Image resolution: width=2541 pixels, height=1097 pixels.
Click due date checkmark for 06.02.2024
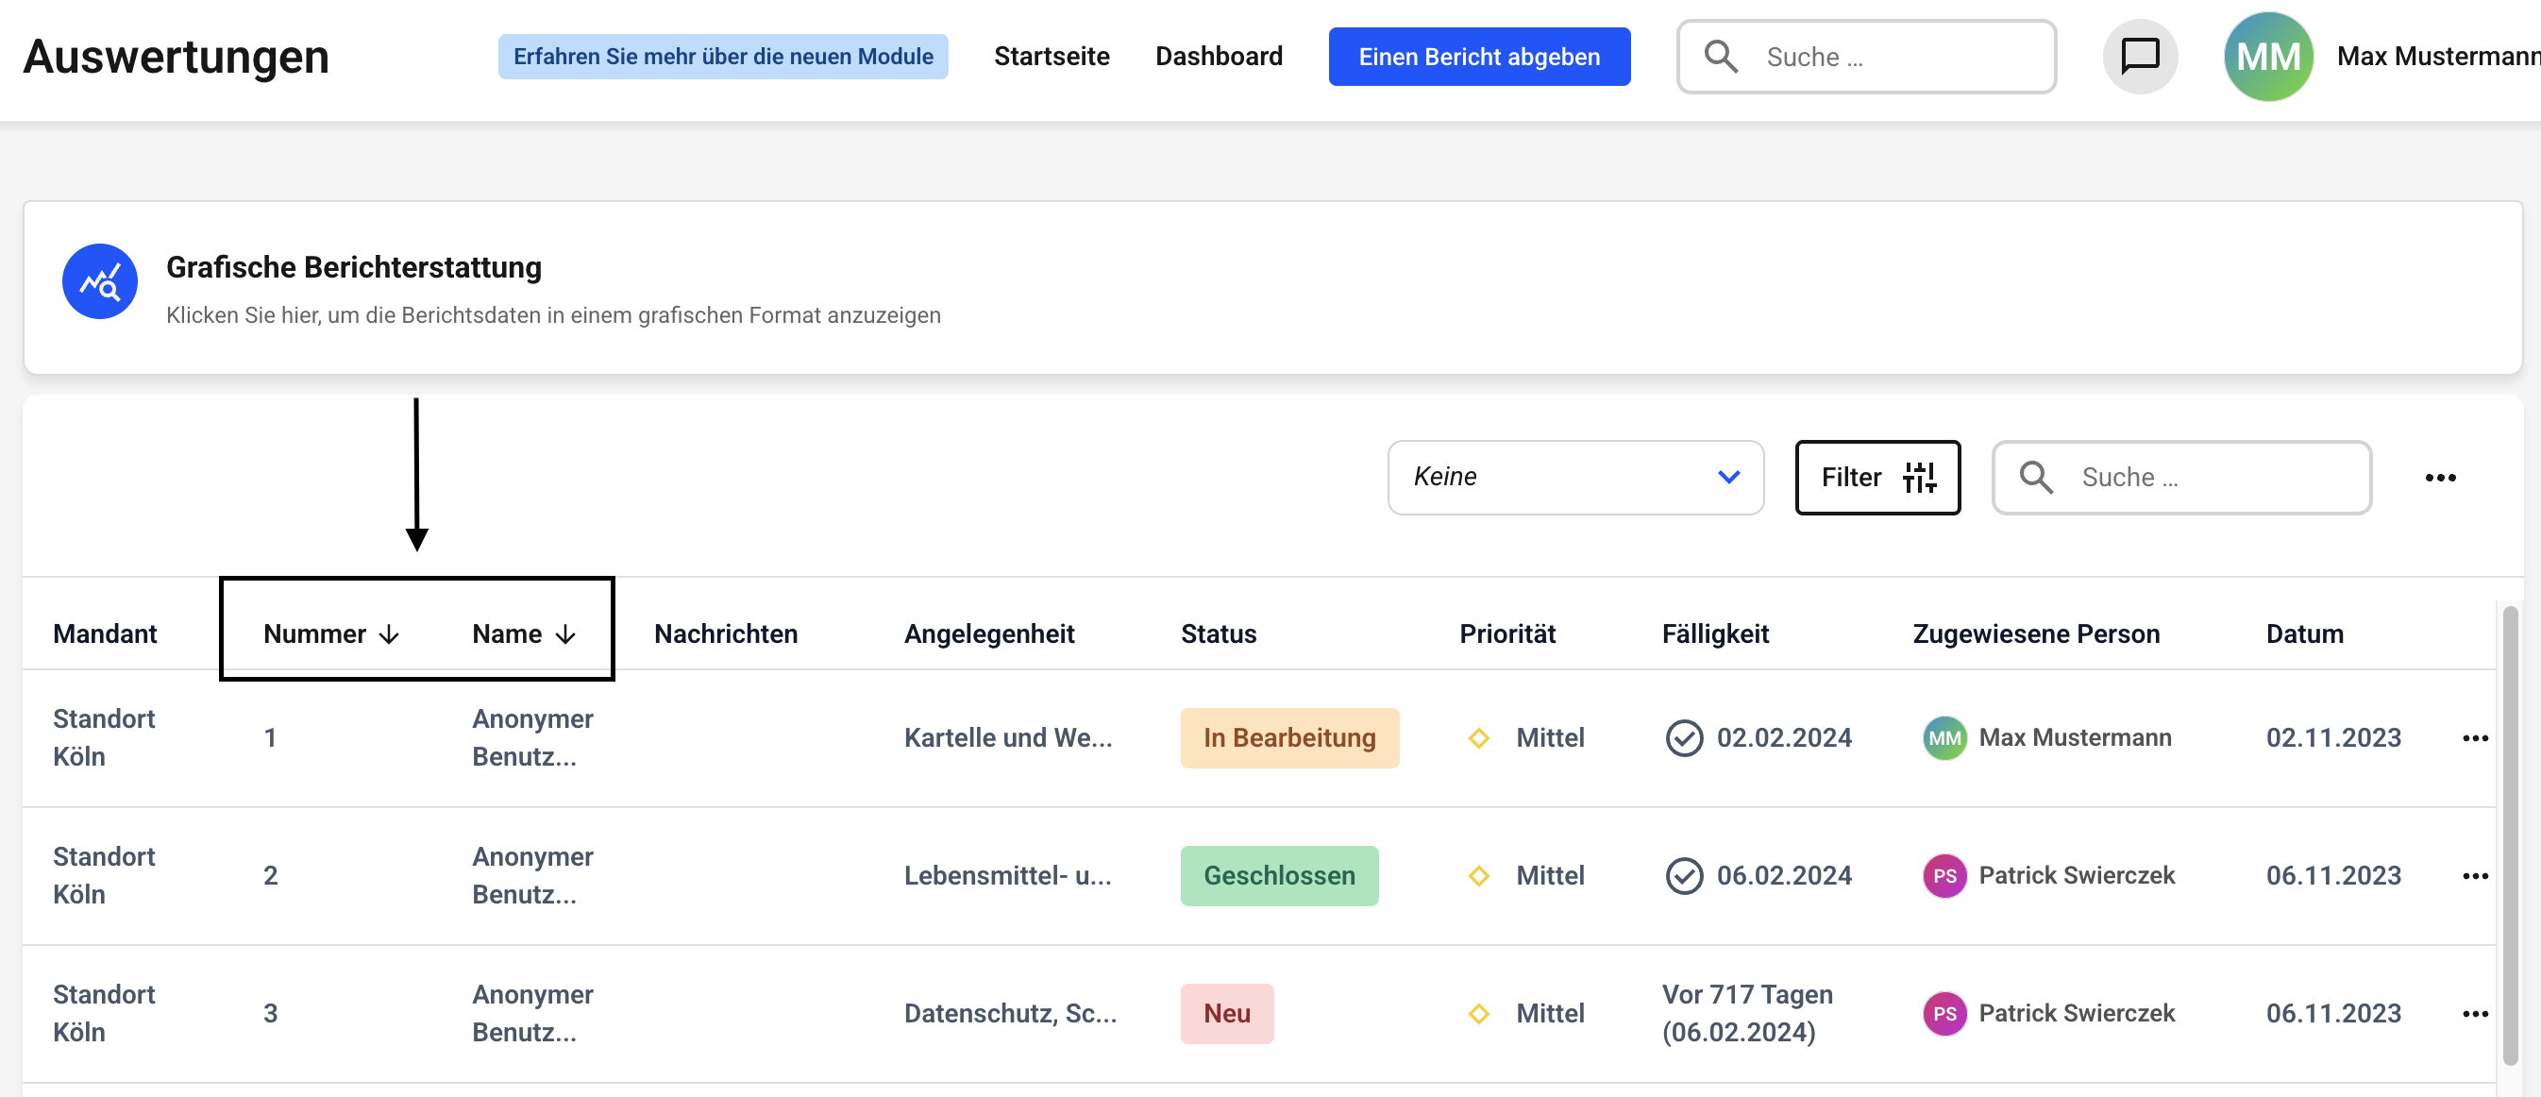pyautogui.click(x=1684, y=876)
